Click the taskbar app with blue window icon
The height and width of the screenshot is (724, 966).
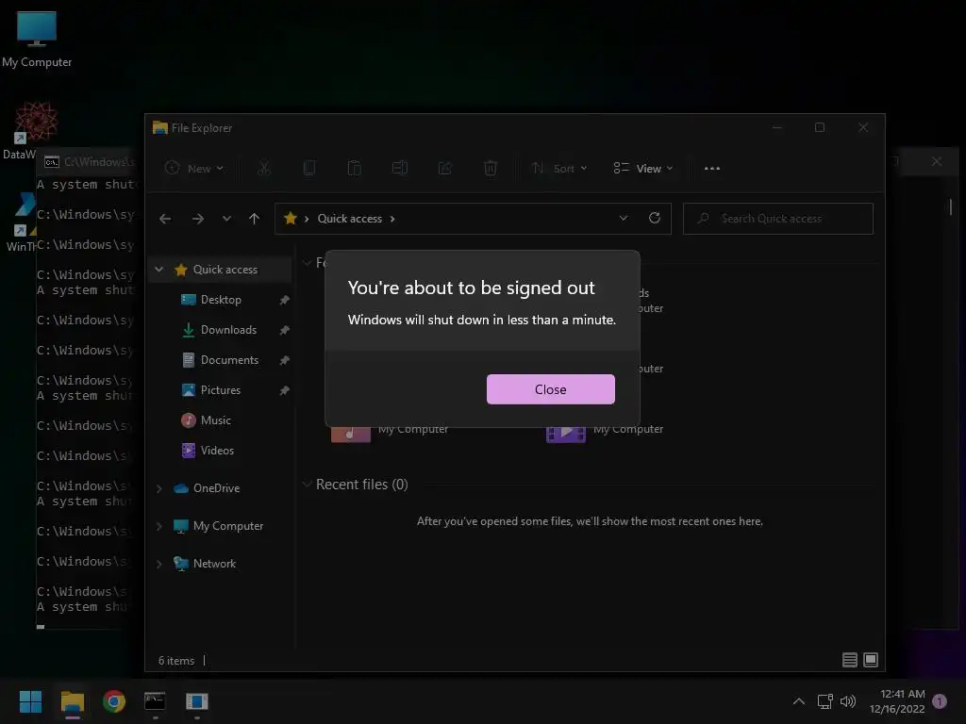tap(196, 701)
